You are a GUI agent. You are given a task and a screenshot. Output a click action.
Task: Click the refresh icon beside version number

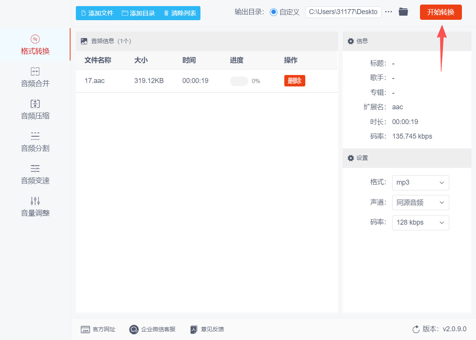click(416, 329)
